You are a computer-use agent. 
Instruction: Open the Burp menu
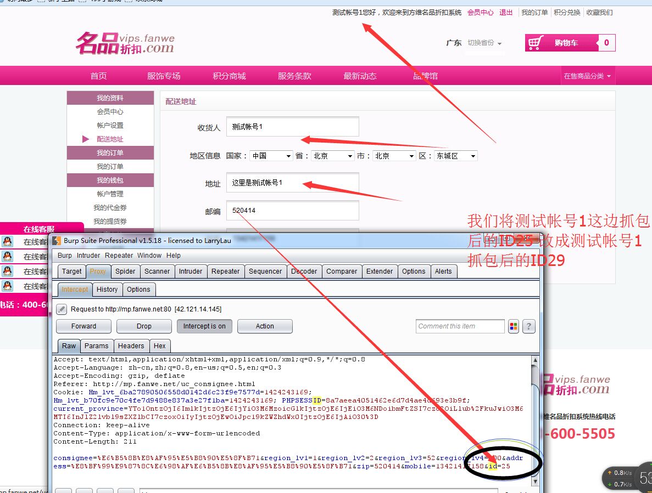(64, 256)
